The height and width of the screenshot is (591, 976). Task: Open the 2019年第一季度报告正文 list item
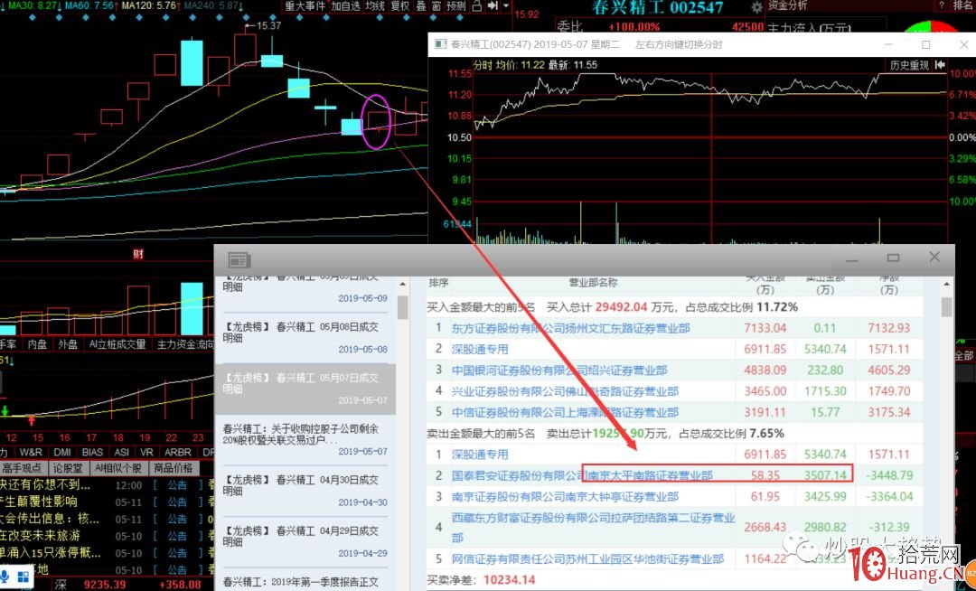pyautogui.click(x=301, y=582)
